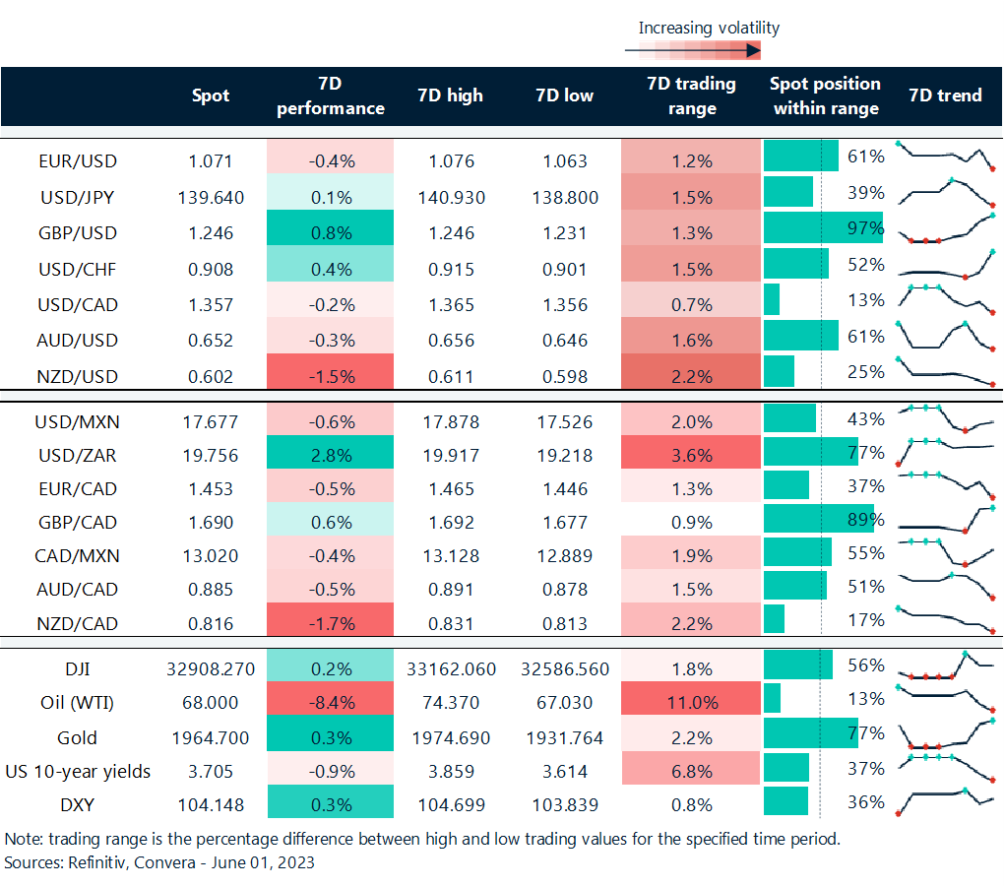Click the USD/ZAR 7D trend sparkline

(x=946, y=449)
